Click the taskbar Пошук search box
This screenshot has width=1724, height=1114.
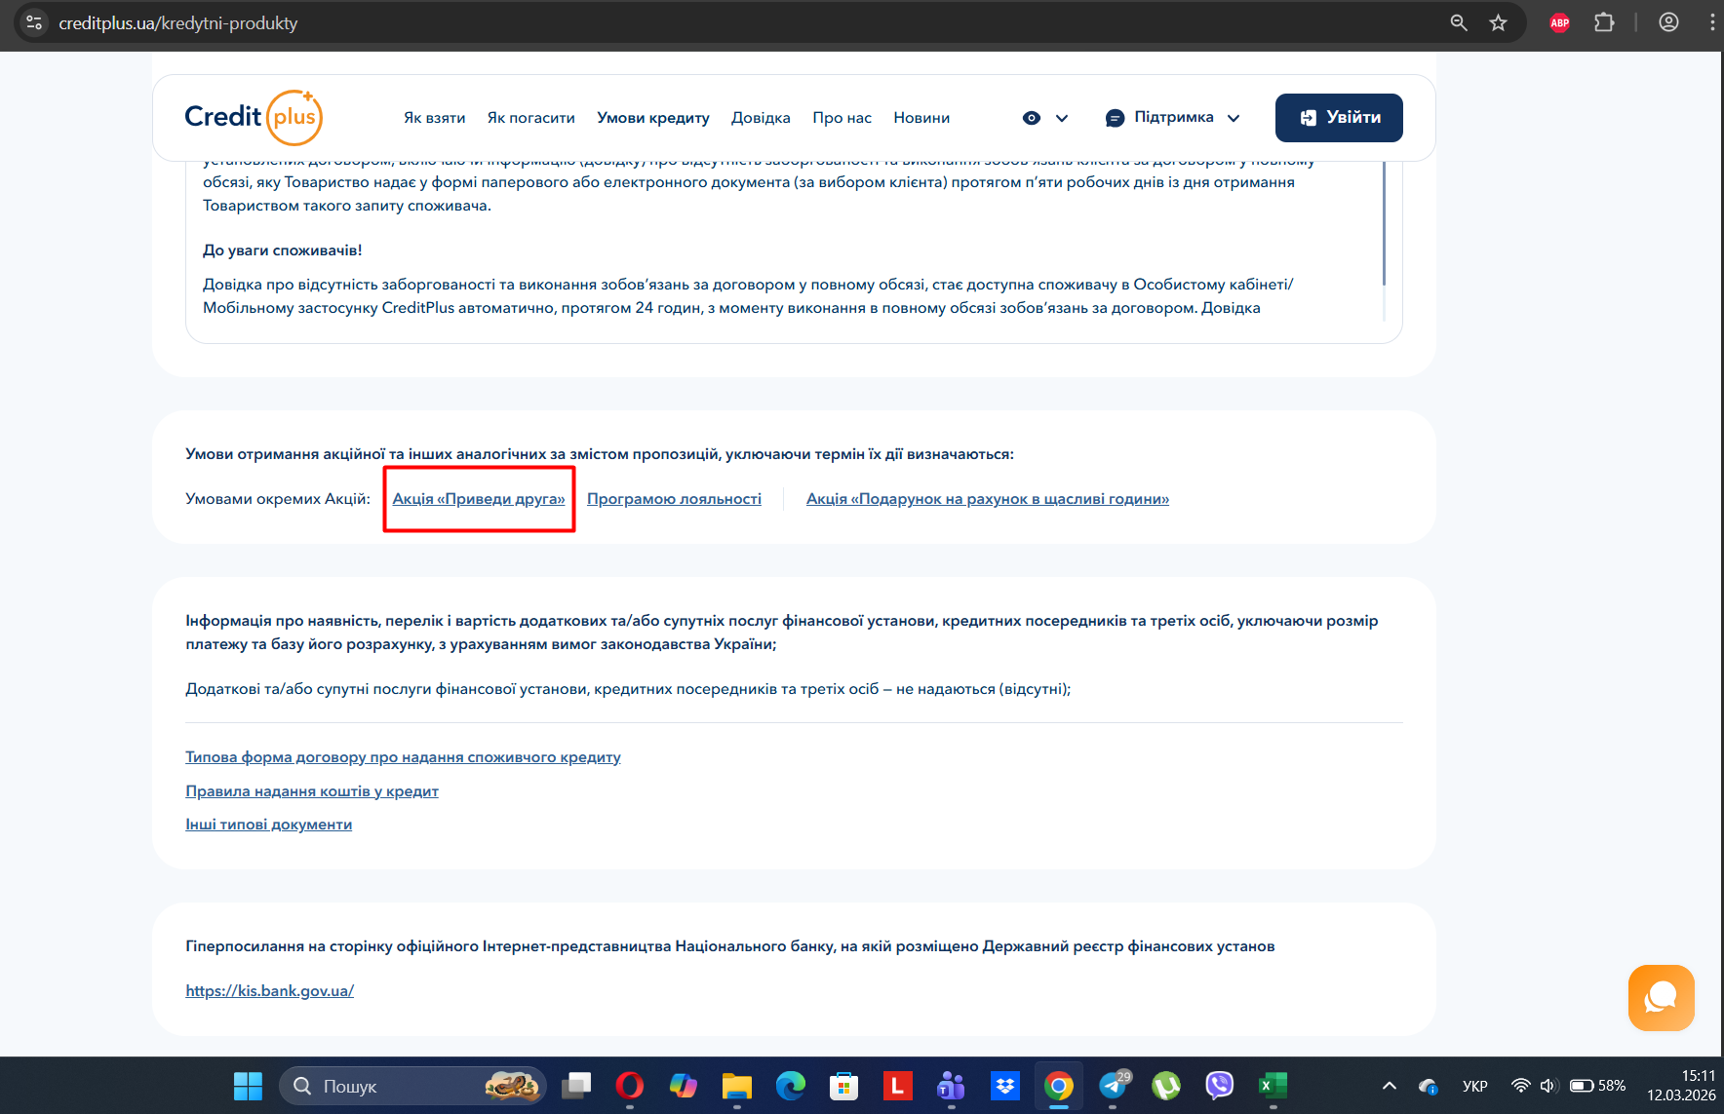click(x=412, y=1086)
